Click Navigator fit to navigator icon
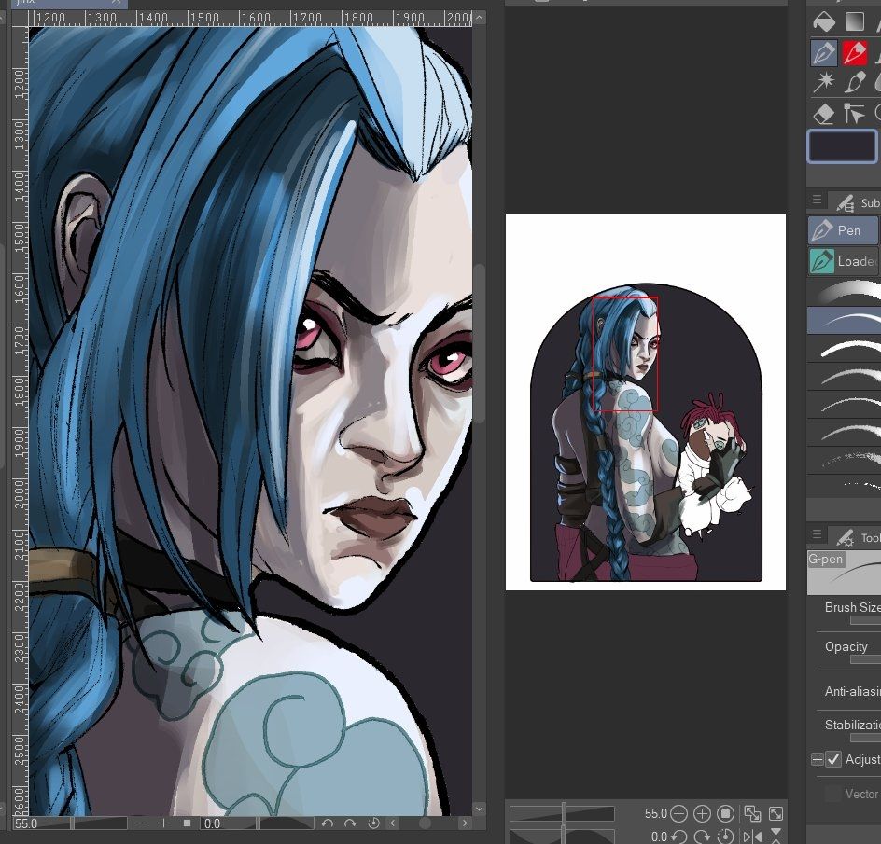Image resolution: width=881 pixels, height=844 pixels. (x=776, y=813)
